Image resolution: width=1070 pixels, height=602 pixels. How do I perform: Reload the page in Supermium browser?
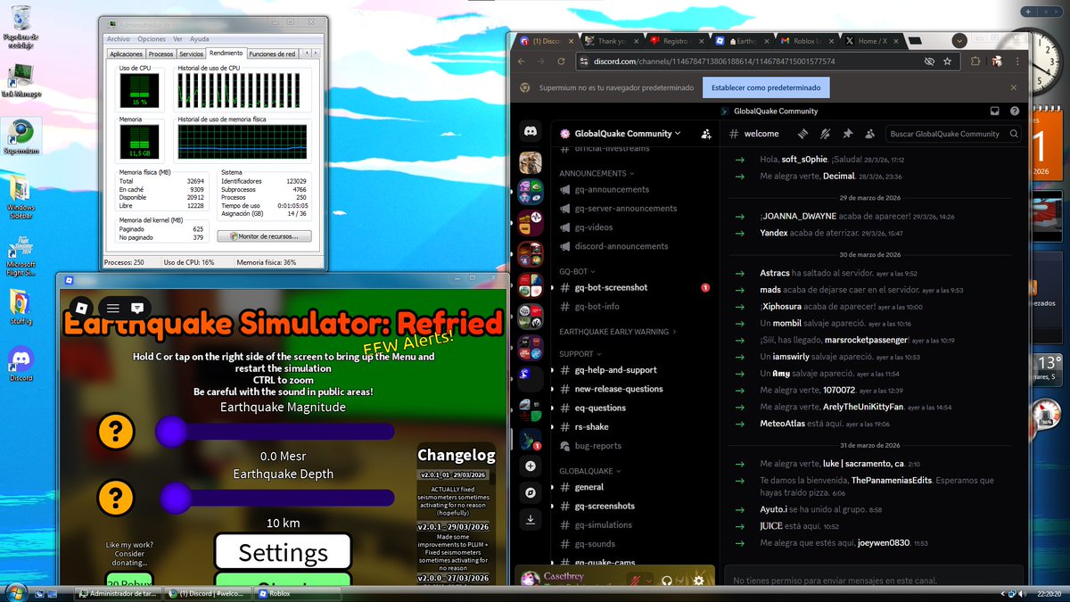(x=561, y=62)
